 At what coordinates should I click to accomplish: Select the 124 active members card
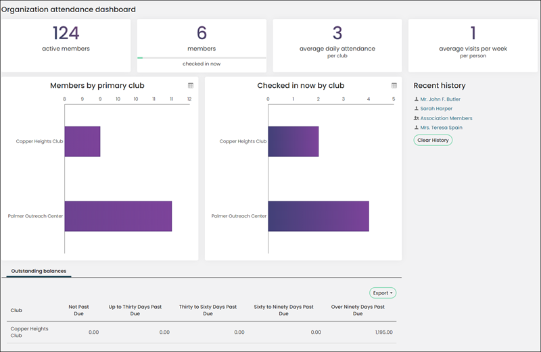point(66,45)
